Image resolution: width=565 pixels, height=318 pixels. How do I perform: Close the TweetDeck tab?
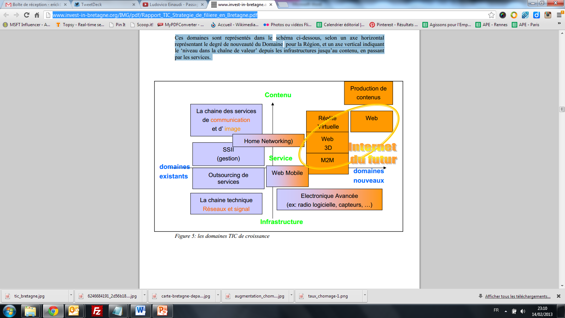(134, 5)
